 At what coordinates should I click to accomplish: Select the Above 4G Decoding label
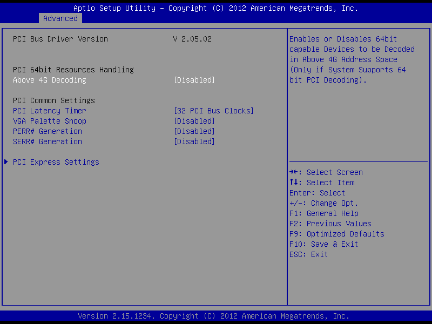click(50, 80)
